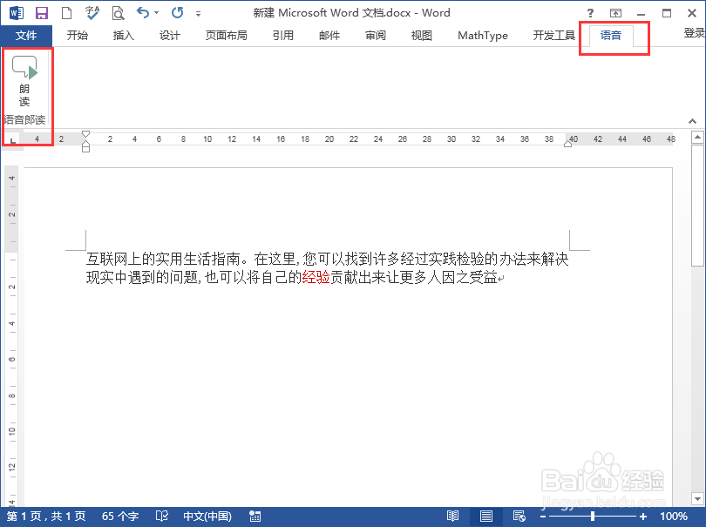Select the 语音 Speech tab
706x527 pixels.
[x=611, y=36]
